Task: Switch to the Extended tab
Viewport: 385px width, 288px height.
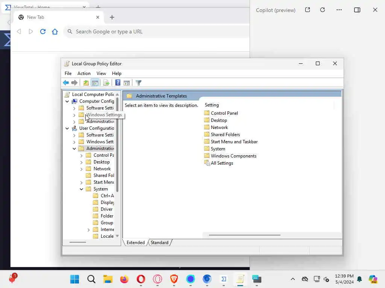Action: pos(135,243)
